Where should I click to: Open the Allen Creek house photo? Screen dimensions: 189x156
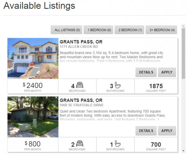click(33, 58)
